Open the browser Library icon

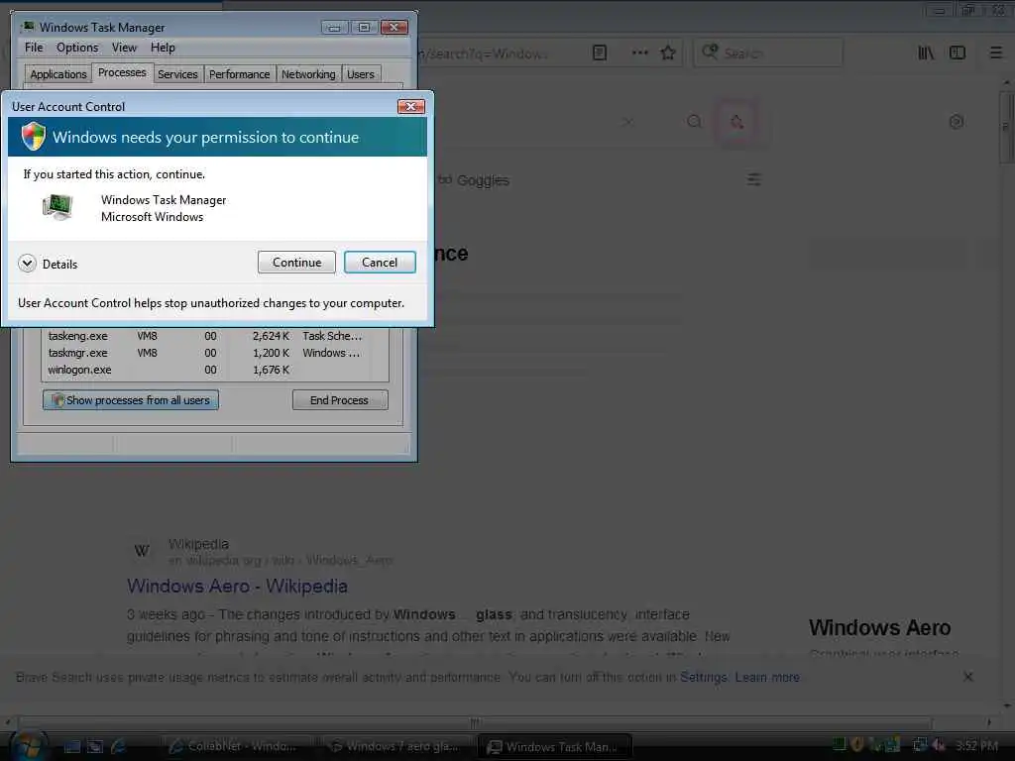926,53
